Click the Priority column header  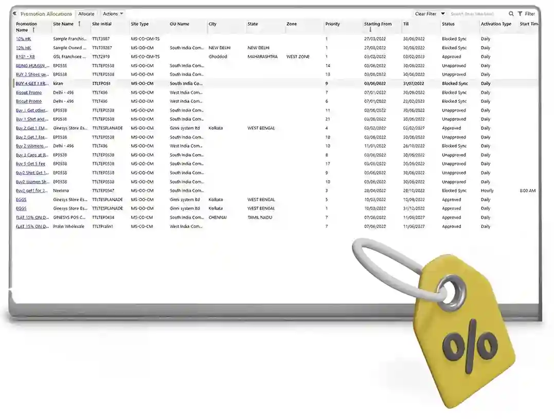point(332,24)
